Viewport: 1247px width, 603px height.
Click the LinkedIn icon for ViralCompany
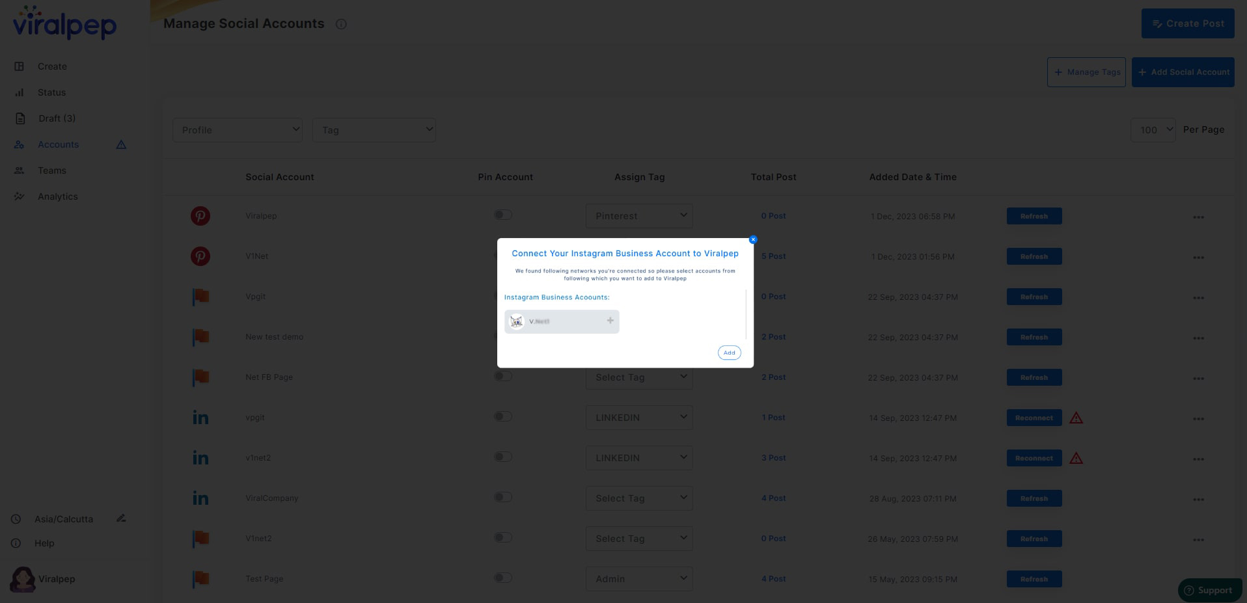[x=200, y=498]
